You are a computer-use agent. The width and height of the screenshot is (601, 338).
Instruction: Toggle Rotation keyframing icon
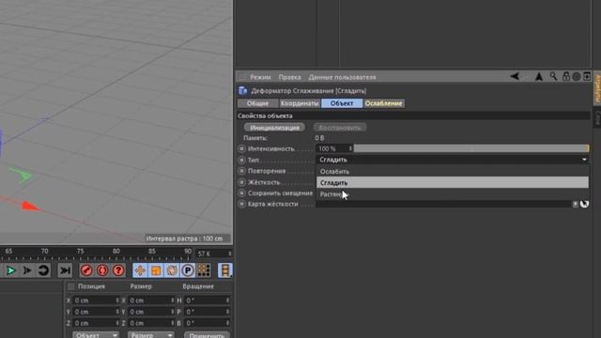click(172, 270)
